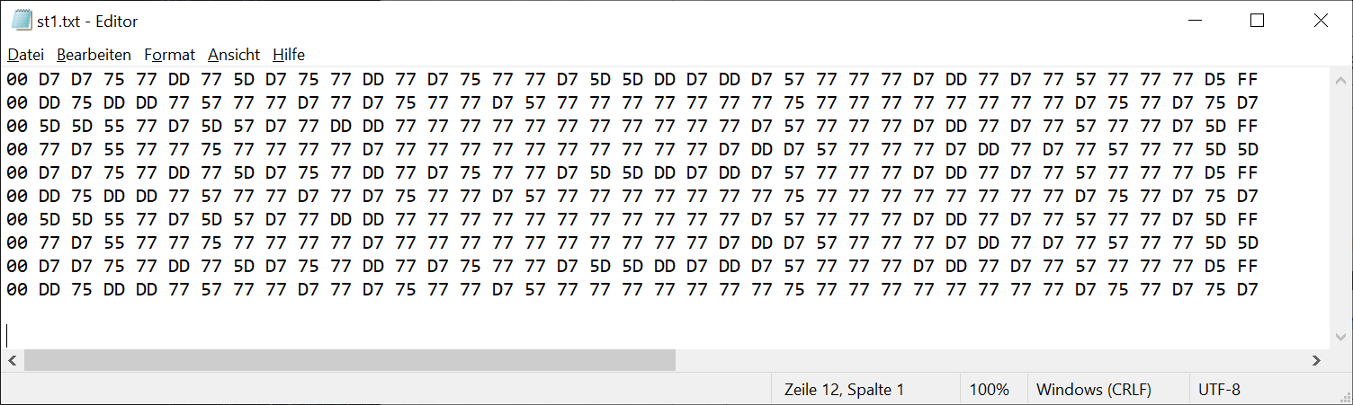Open the Ansicht menu
The image size is (1353, 405).
(x=234, y=55)
